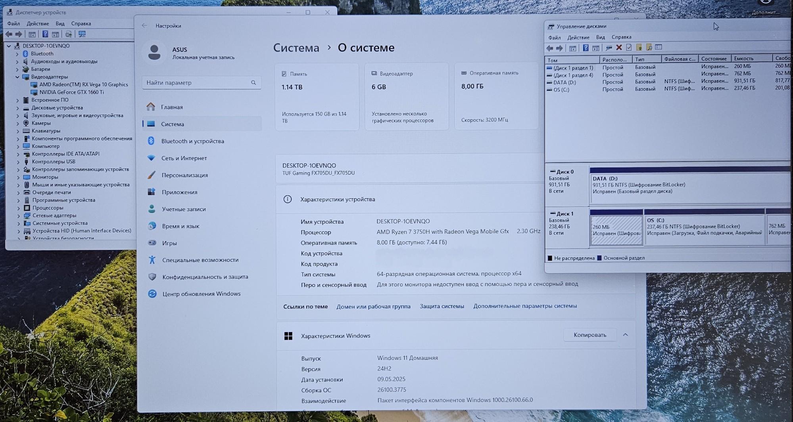Expand the Процессоры node
Image resolution: width=793 pixels, height=422 pixels.
[18, 208]
